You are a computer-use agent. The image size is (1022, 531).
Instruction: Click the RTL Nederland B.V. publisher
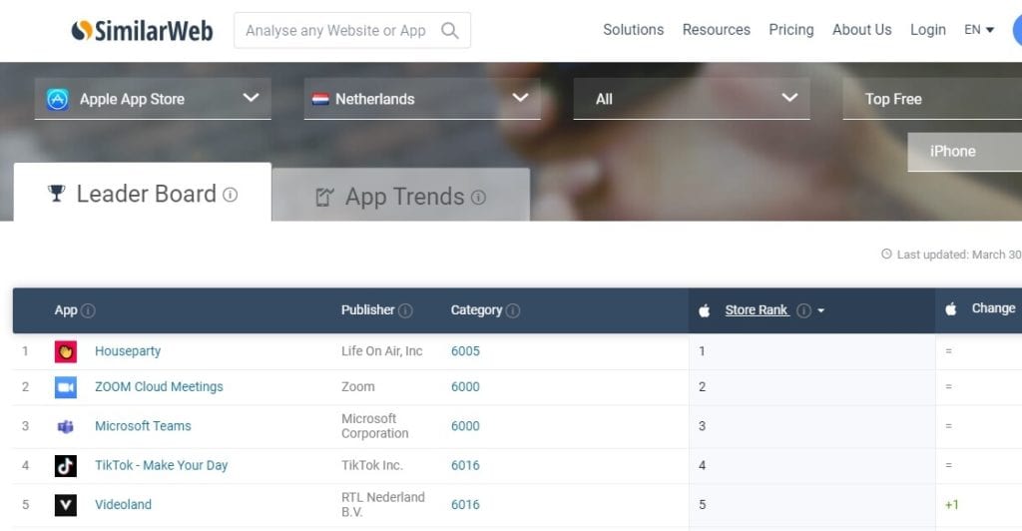(383, 504)
